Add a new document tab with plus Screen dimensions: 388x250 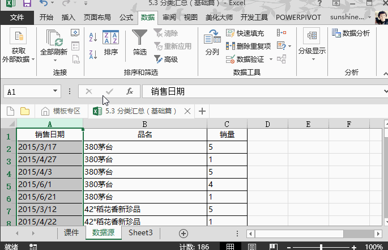point(202,111)
